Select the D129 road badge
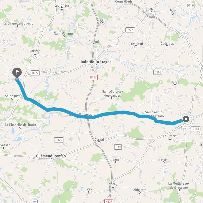Viewport: 203px width, 203px height. pyautogui.click(x=59, y=140)
